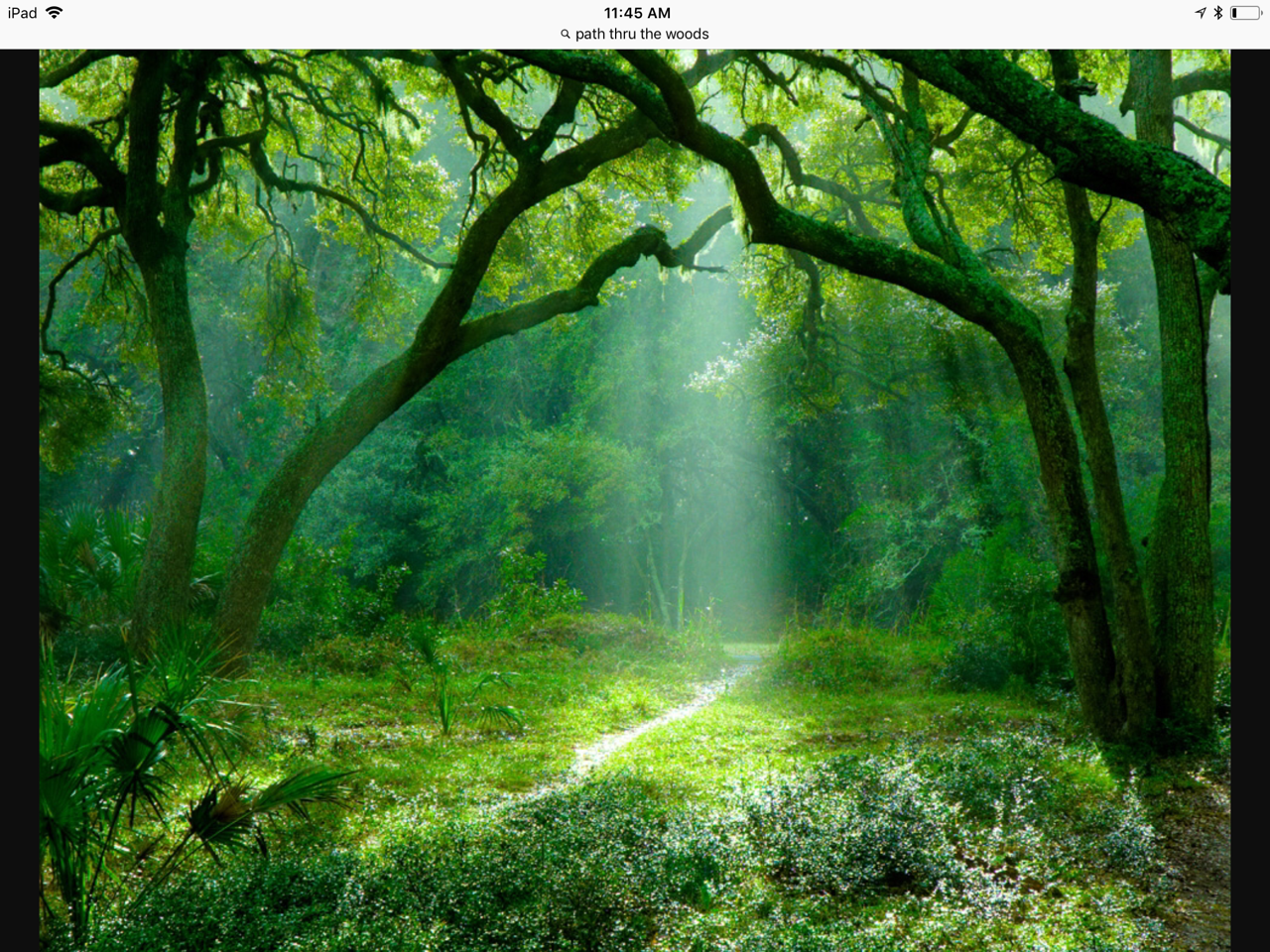The image size is (1270, 952).
Task: Tap the magnifying glass search icon
Action: [565, 34]
